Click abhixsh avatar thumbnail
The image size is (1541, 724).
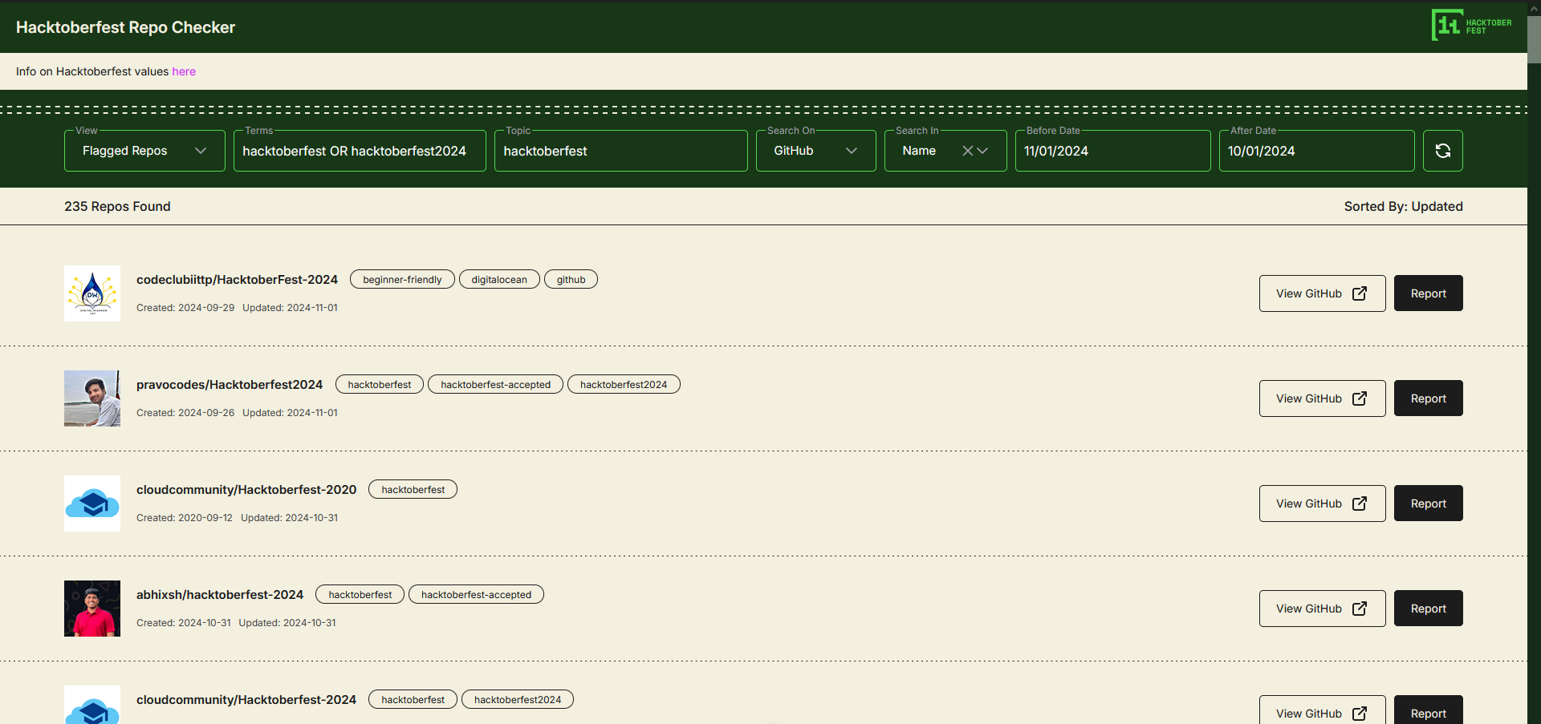pyautogui.click(x=92, y=609)
